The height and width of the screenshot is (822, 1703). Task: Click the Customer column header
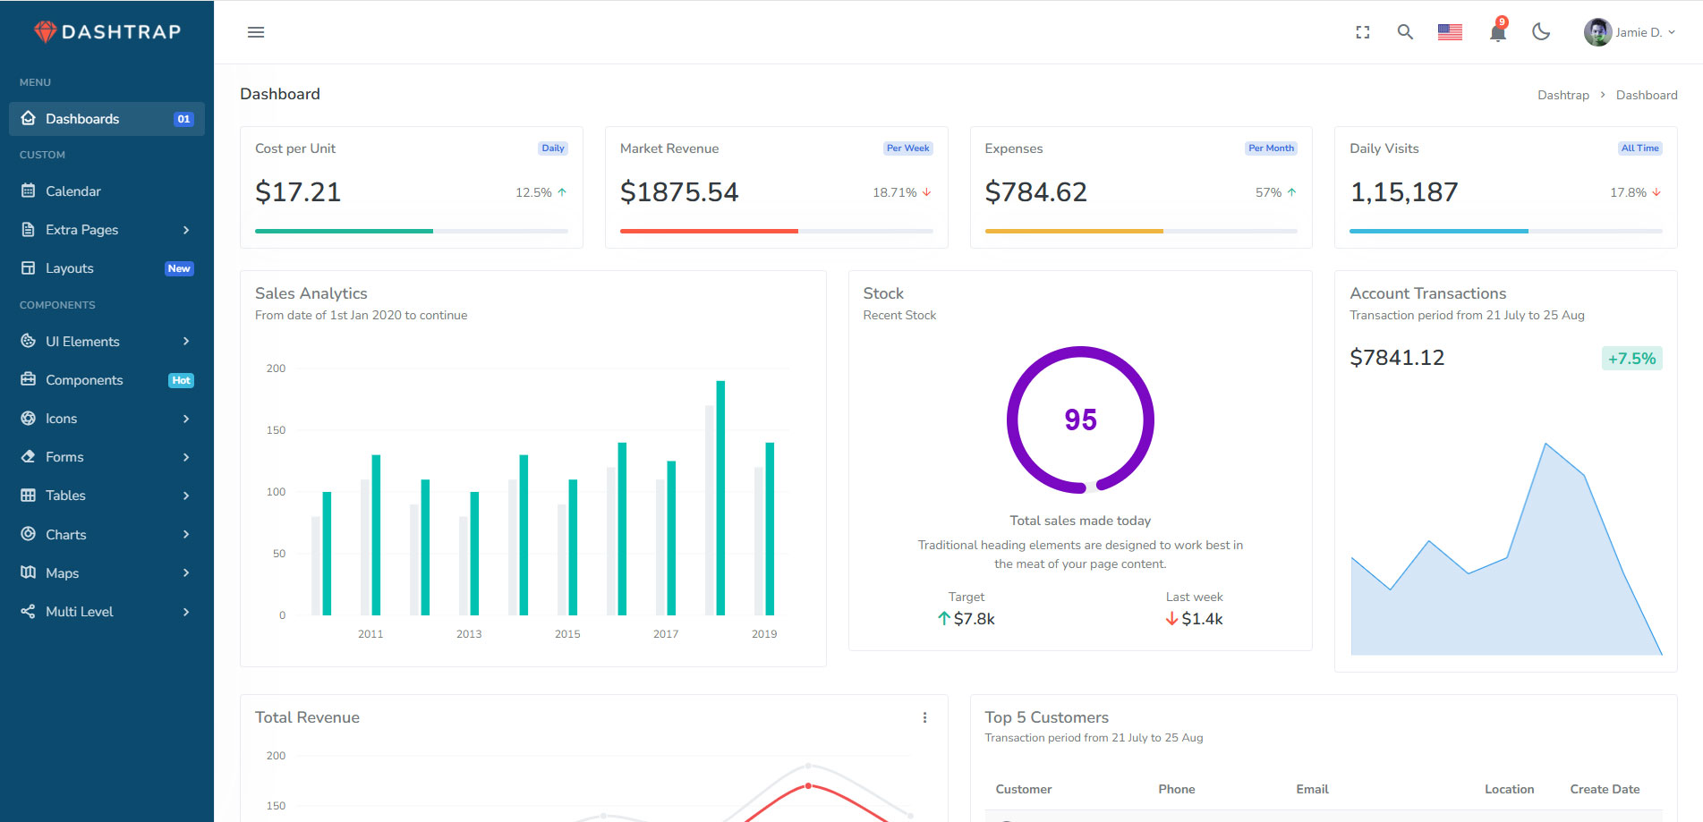click(x=1024, y=789)
